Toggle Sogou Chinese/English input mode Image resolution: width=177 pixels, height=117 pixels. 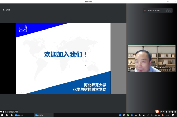click(161, 112)
